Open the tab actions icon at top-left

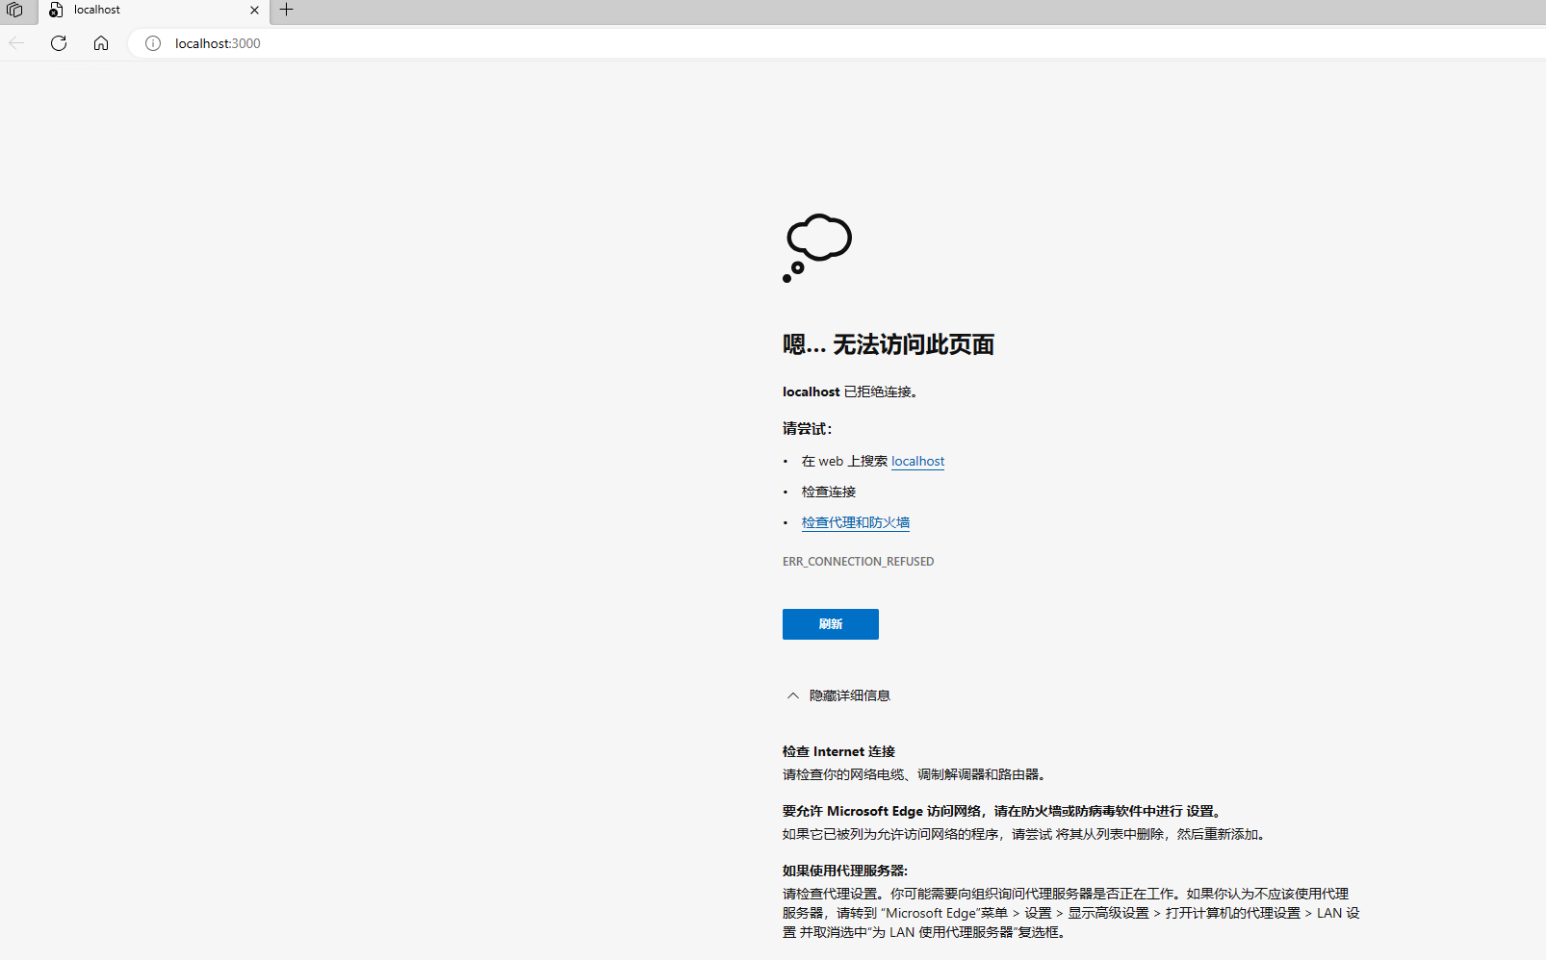point(15,11)
